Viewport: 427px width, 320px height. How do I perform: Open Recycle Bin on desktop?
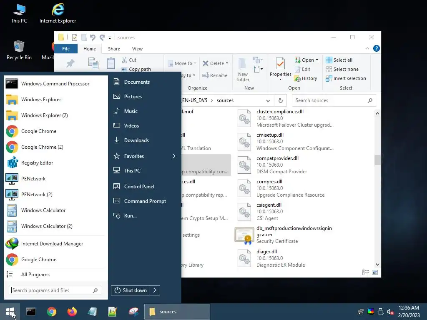(19, 50)
